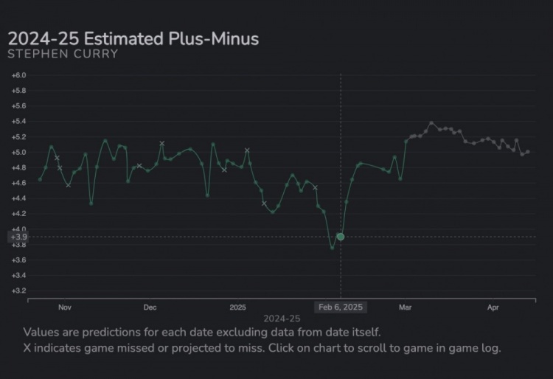Click the +6.0 y-axis label
553x379 pixels.
pyautogui.click(x=18, y=75)
